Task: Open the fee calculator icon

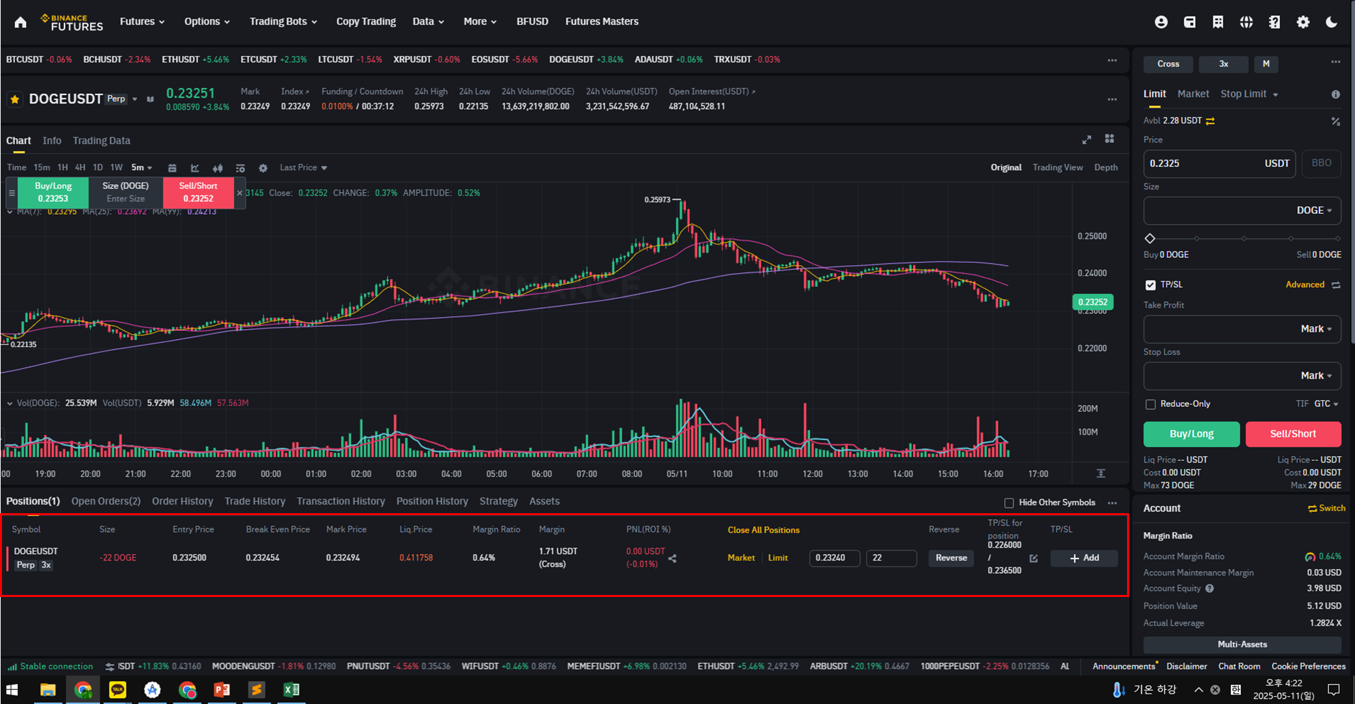Action: 1336,121
